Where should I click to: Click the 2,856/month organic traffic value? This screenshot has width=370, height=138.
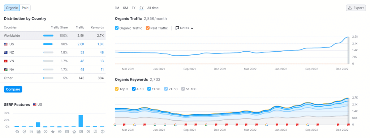[155, 18]
